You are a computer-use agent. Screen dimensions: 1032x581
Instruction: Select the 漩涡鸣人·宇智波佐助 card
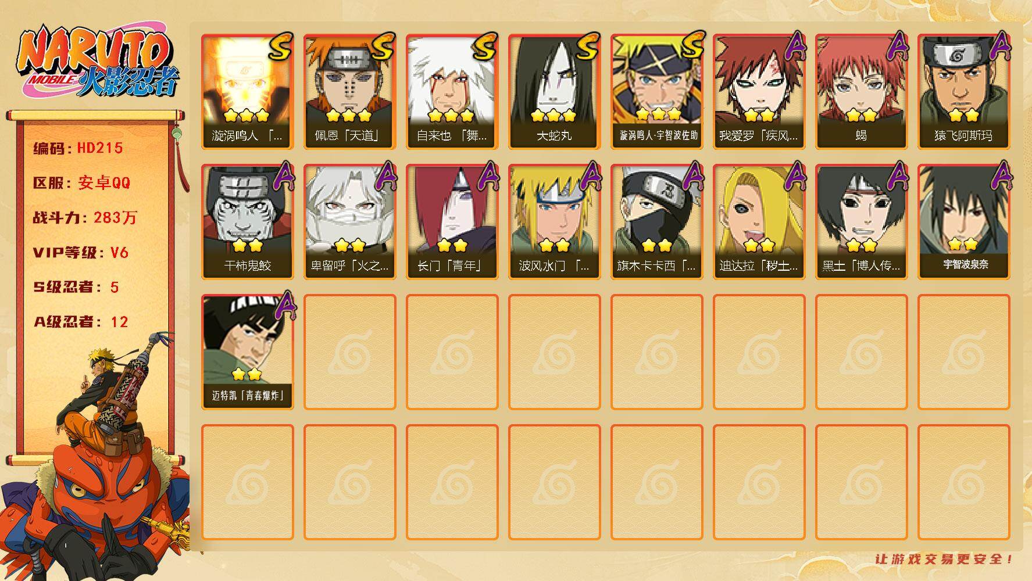[x=656, y=91]
